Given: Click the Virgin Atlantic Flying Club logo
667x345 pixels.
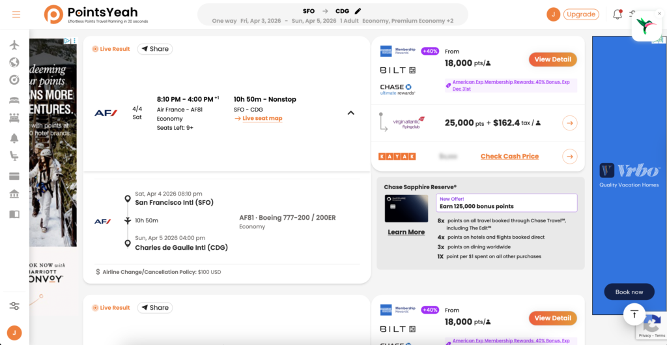Looking at the screenshot, I should [408, 123].
